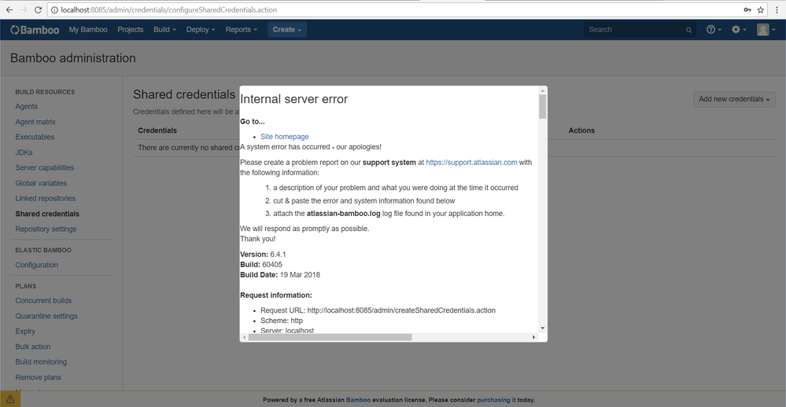Click the Request URL line
This screenshot has width=786, height=407.
(378, 310)
